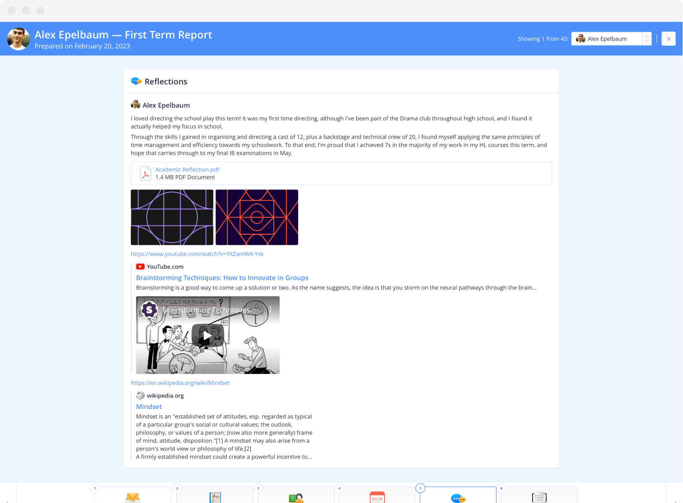The height and width of the screenshot is (503, 683).
Task: Click the Reflections speech bubble icon
Action: [136, 81]
